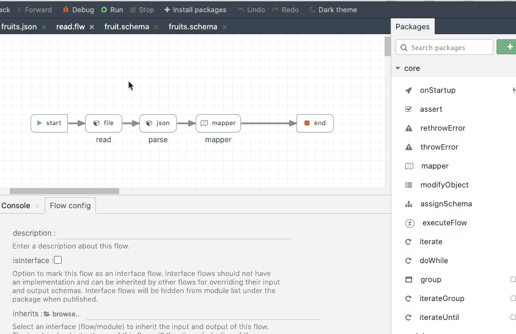Viewport: 516px width, 334px height.
Task: Close the read.flw tab
Action: pos(92,27)
